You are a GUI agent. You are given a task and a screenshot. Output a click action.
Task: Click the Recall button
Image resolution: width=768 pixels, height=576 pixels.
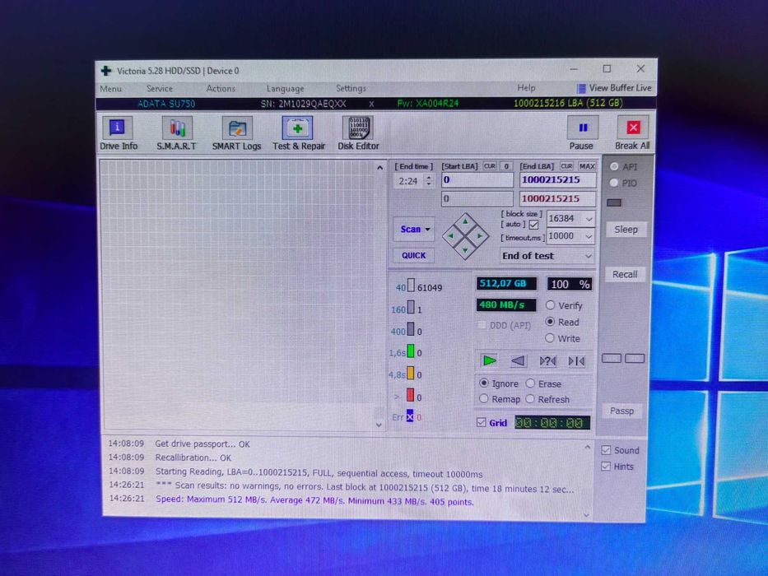625,274
